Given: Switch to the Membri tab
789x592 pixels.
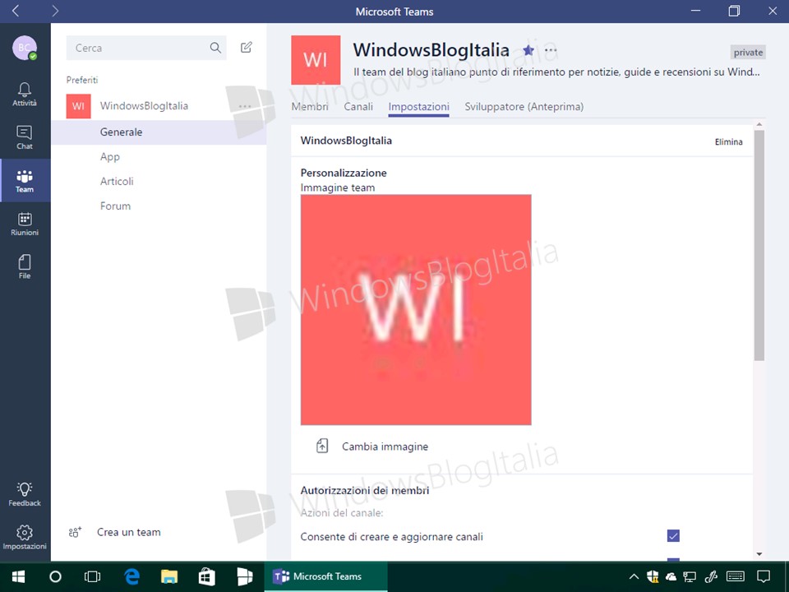Looking at the screenshot, I should [310, 107].
